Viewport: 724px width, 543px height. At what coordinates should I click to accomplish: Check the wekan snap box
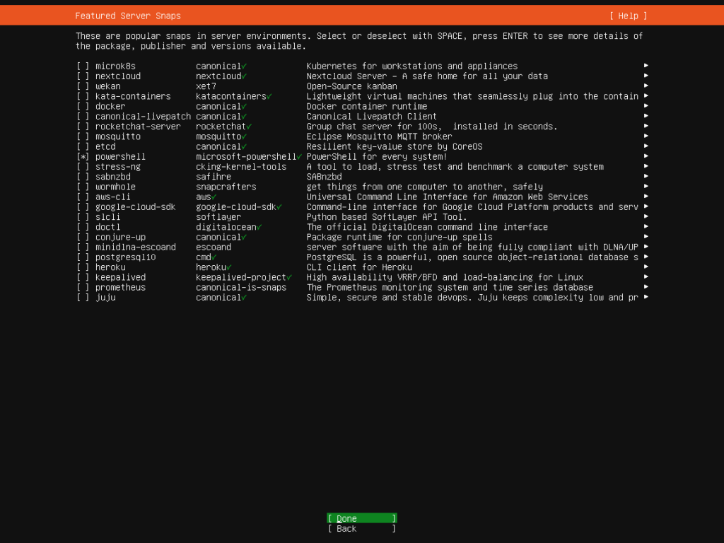[83, 86]
